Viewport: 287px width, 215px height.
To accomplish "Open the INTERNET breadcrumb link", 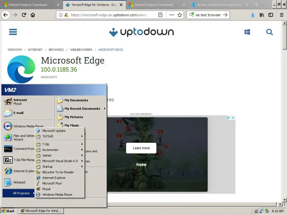I will 35,50.
